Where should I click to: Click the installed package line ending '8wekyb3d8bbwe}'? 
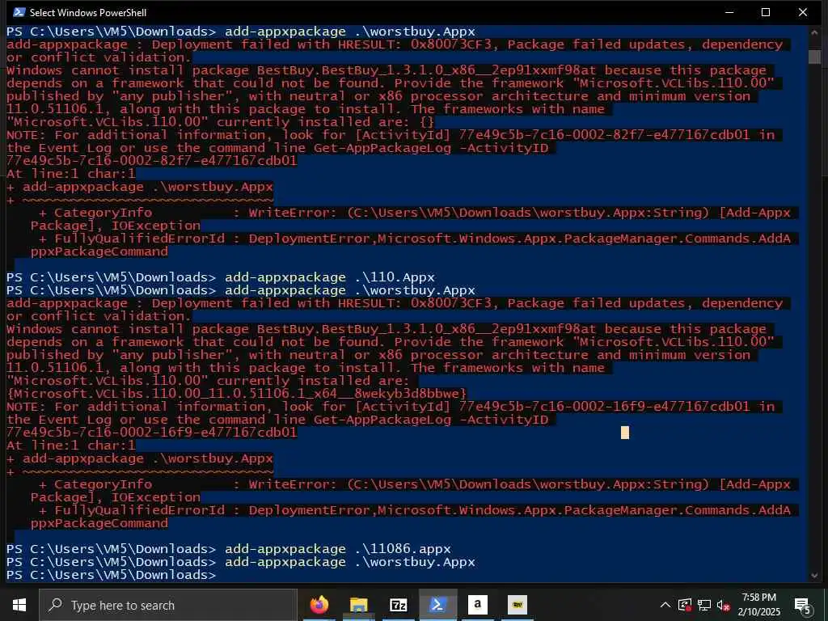[237, 394]
